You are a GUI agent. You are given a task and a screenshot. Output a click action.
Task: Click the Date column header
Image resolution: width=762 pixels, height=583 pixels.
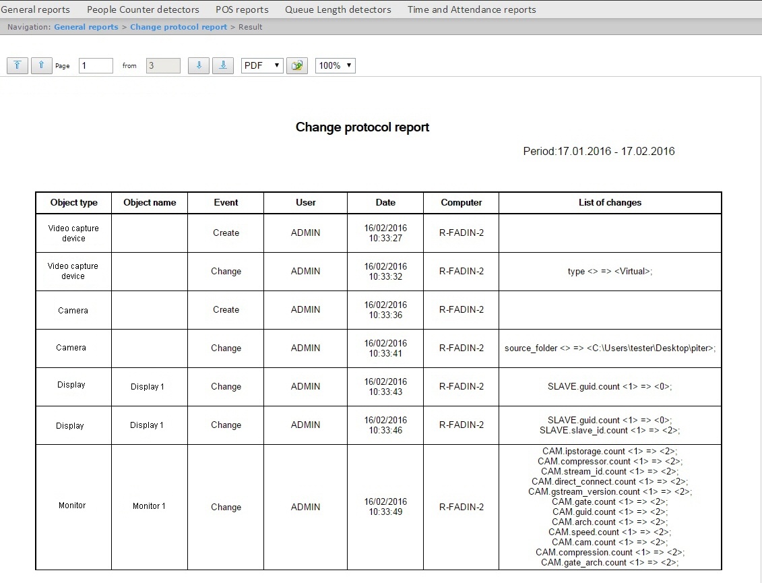click(x=385, y=202)
